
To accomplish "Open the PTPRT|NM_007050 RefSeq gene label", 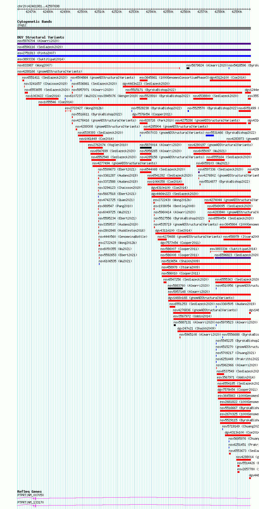I will click(x=31, y=495).
